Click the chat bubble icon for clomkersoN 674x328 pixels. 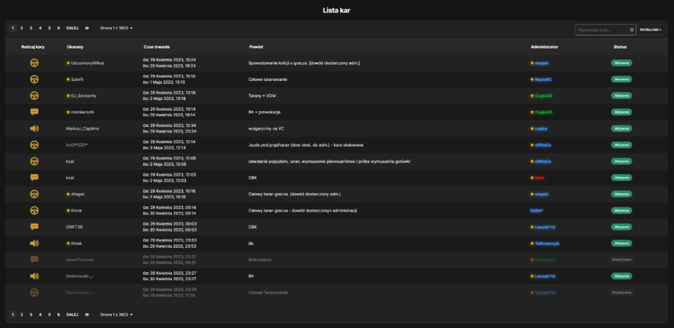pos(34,112)
